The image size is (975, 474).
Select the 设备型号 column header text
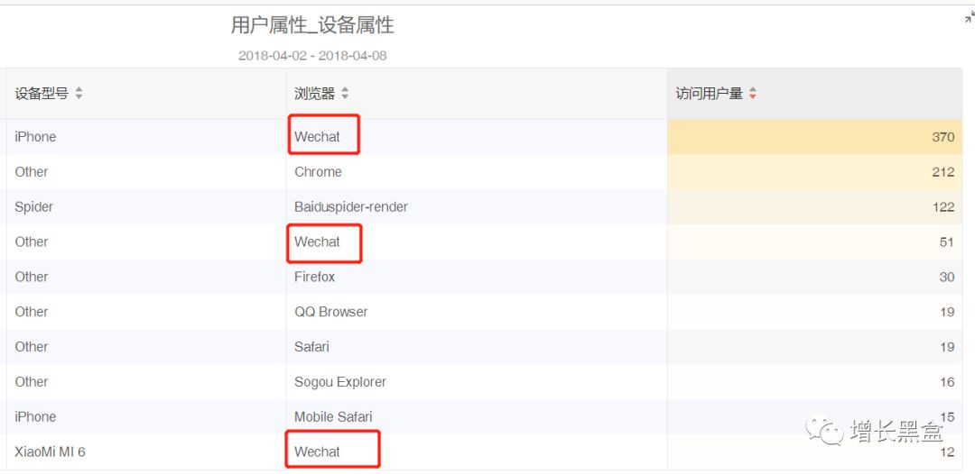pyautogui.click(x=42, y=94)
